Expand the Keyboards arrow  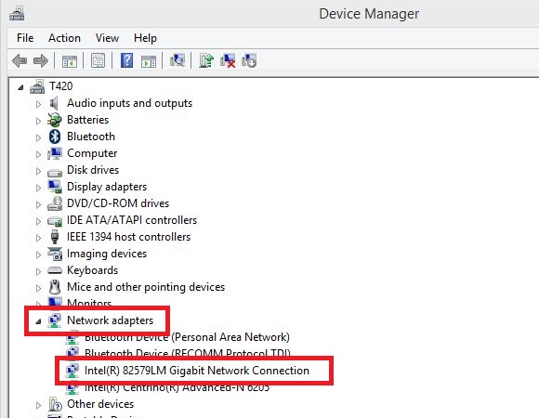click(x=38, y=271)
